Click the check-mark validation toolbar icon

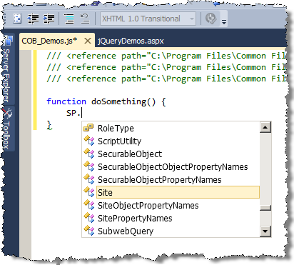[x=211, y=19]
